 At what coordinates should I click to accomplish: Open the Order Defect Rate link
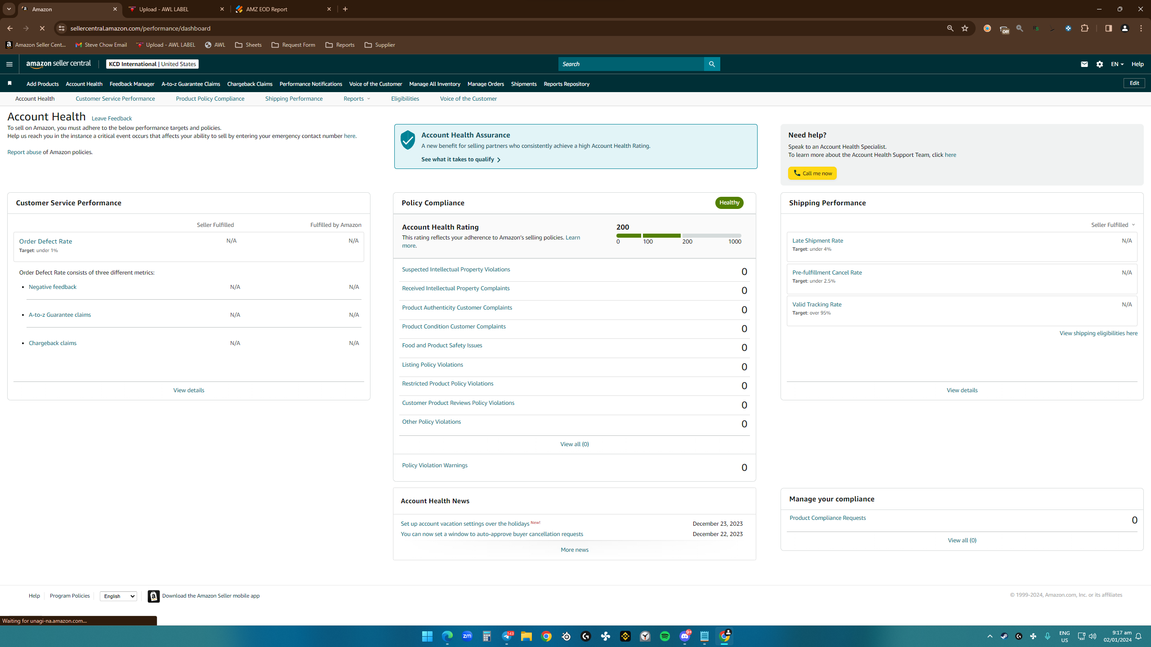click(x=45, y=241)
